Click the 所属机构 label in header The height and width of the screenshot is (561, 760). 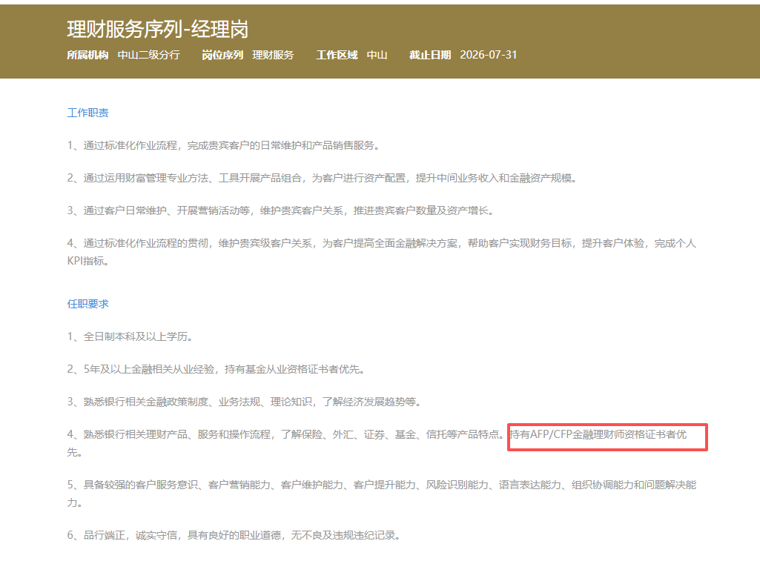point(87,55)
